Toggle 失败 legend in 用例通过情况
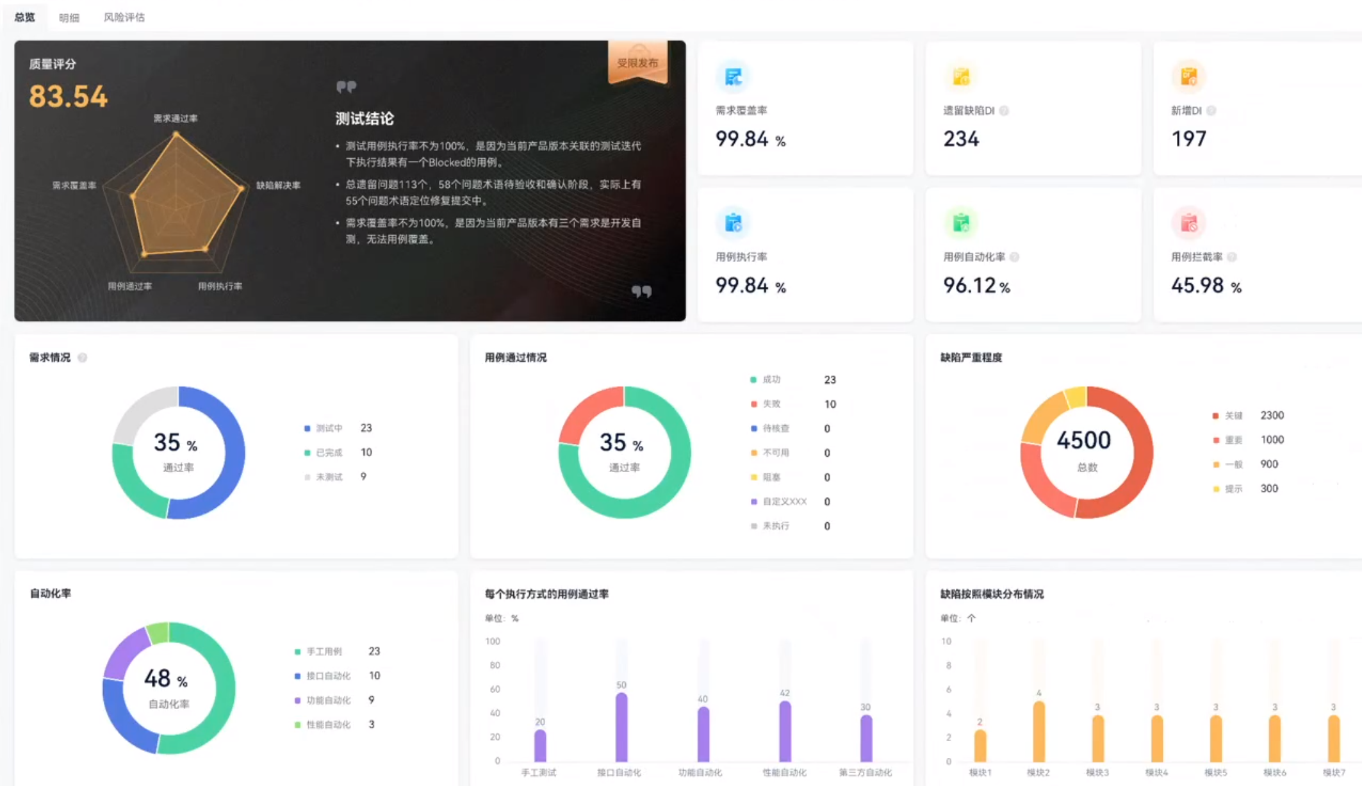Image resolution: width=1362 pixels, height=786 pixels. [x=771, y=404]
